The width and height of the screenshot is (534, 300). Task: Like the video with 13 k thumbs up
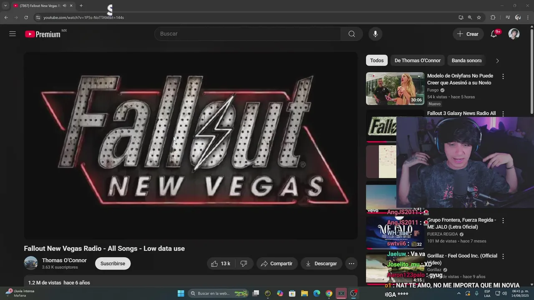(221, 264)
